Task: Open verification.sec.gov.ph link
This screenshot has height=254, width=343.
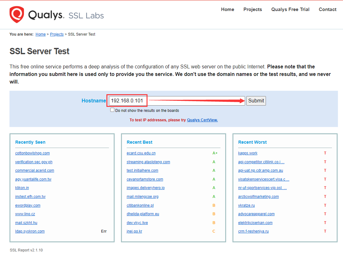Action: click(34, 162)
